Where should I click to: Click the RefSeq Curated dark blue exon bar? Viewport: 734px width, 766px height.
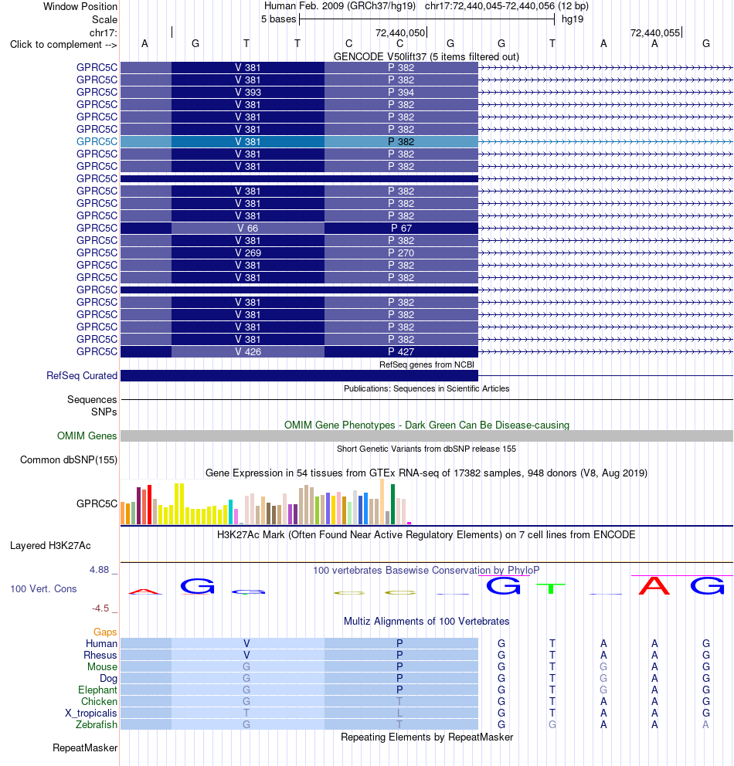click(299, 376)
